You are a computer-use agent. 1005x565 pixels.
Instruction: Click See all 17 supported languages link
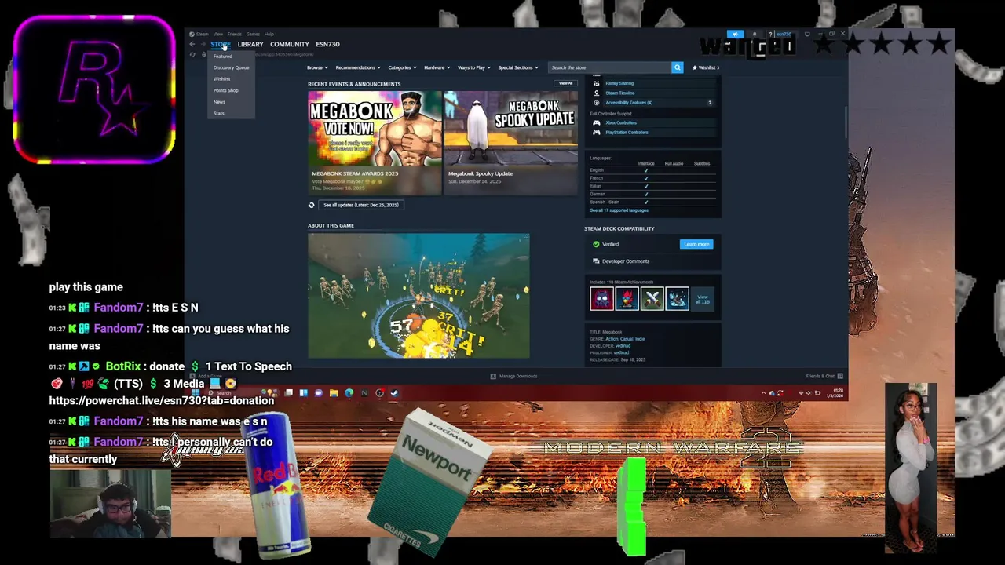point(619,210)
